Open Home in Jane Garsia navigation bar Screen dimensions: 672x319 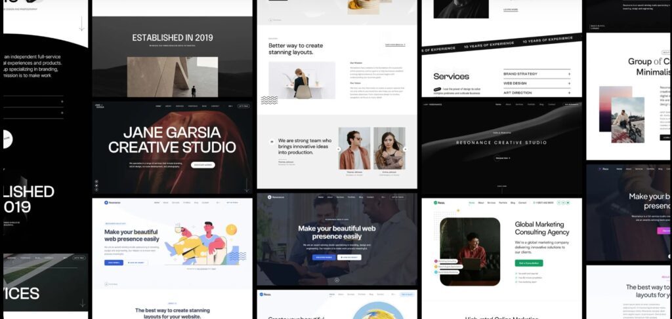click(158, 106)
